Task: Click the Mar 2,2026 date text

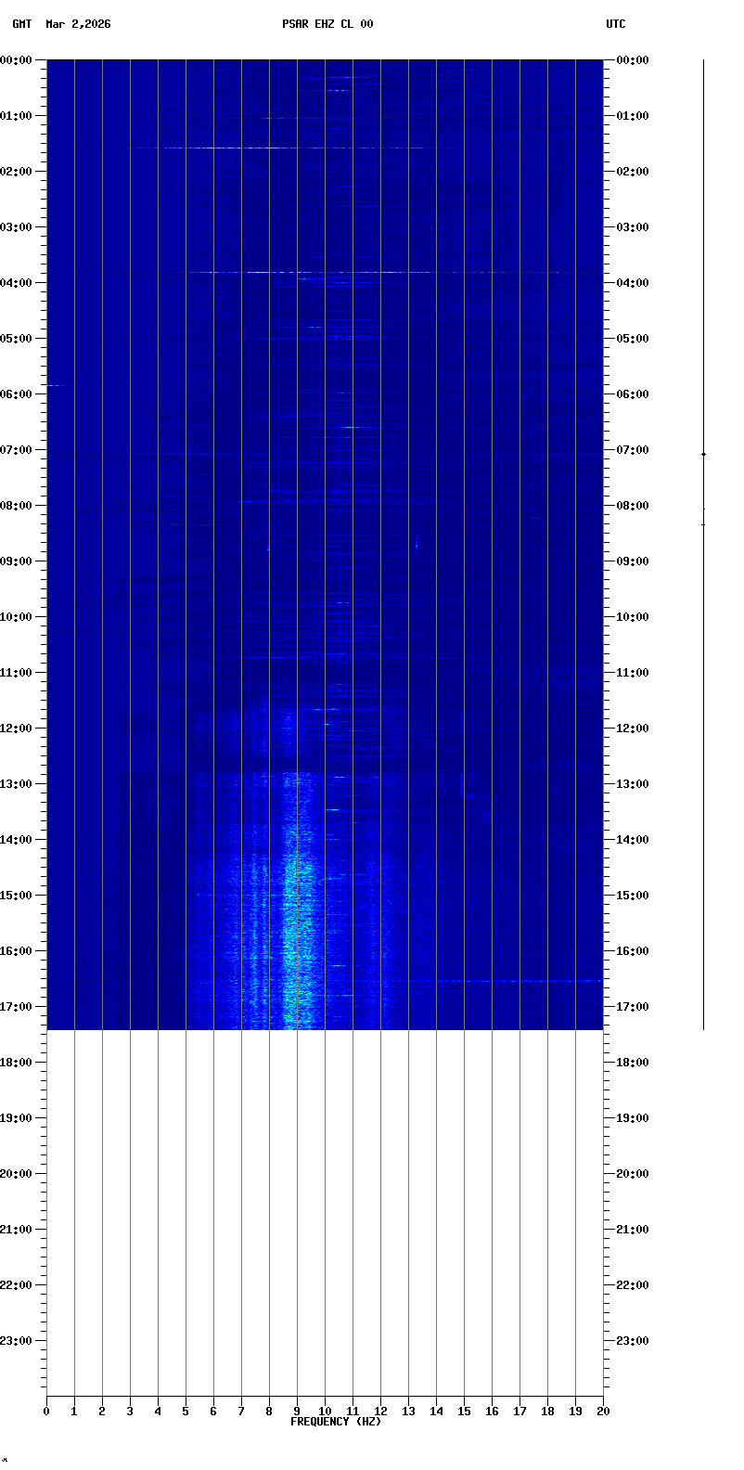Action: (x=78, y=24)
